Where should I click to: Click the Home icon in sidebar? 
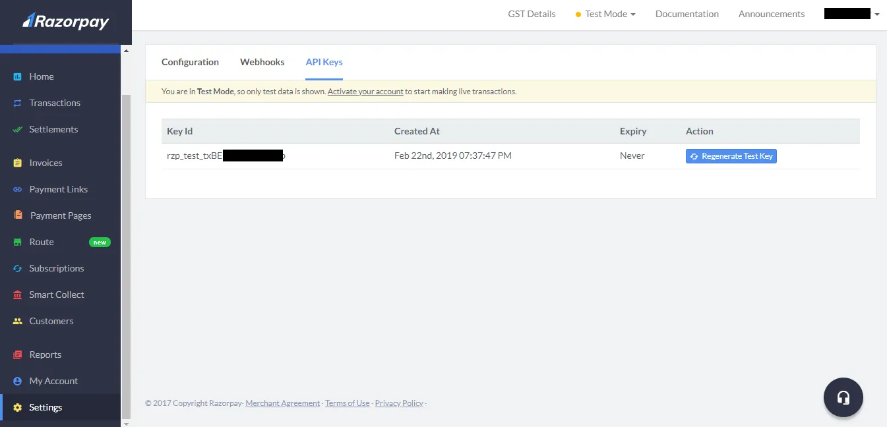(18, 77)
